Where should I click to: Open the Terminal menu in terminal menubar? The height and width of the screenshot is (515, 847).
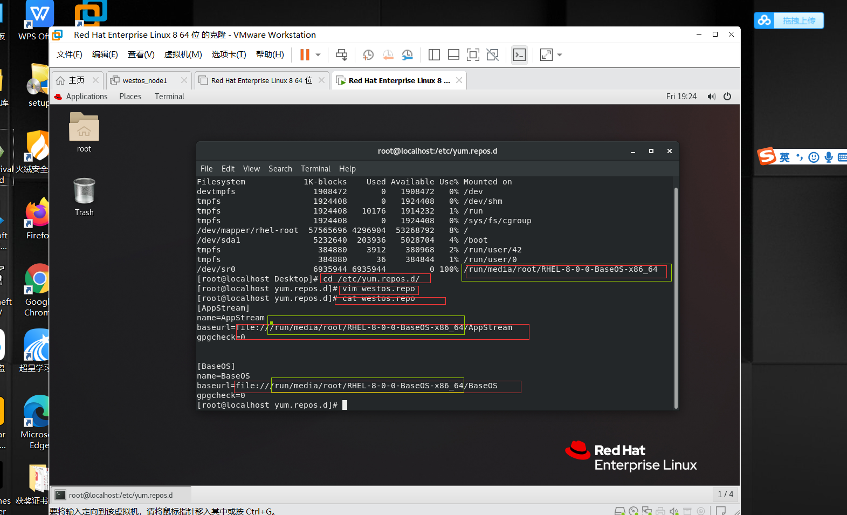[x=315, y=169]
